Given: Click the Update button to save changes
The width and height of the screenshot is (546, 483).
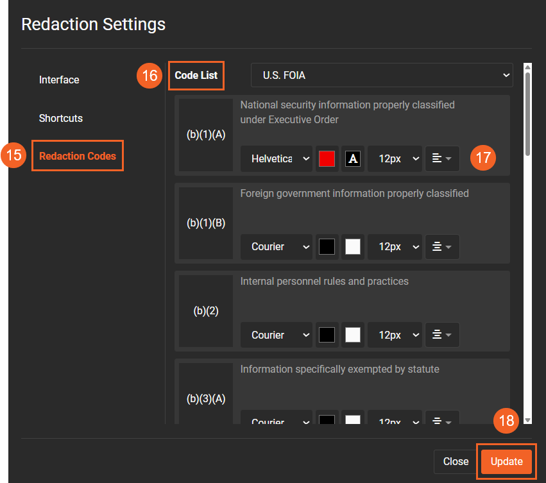Looking at the screenshot, I should click(506, 461).
